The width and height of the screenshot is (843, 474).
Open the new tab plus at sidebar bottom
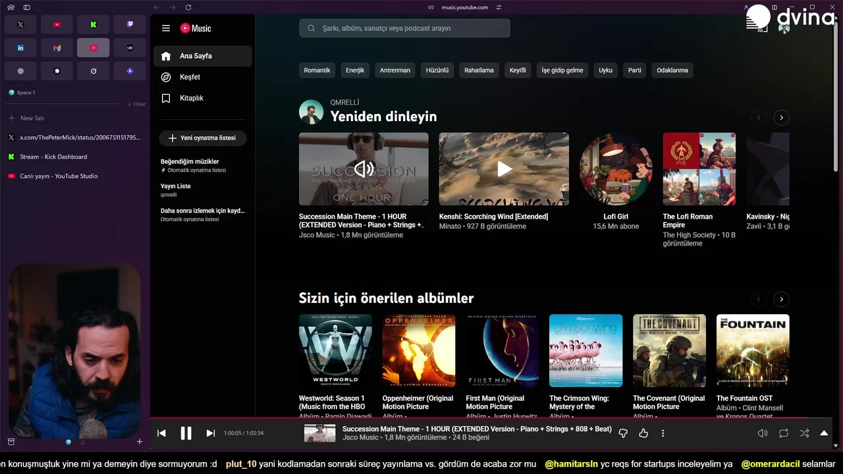coord(140,442)
